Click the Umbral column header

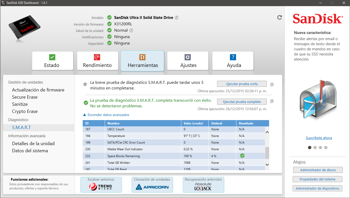click(x=222, y=123)
